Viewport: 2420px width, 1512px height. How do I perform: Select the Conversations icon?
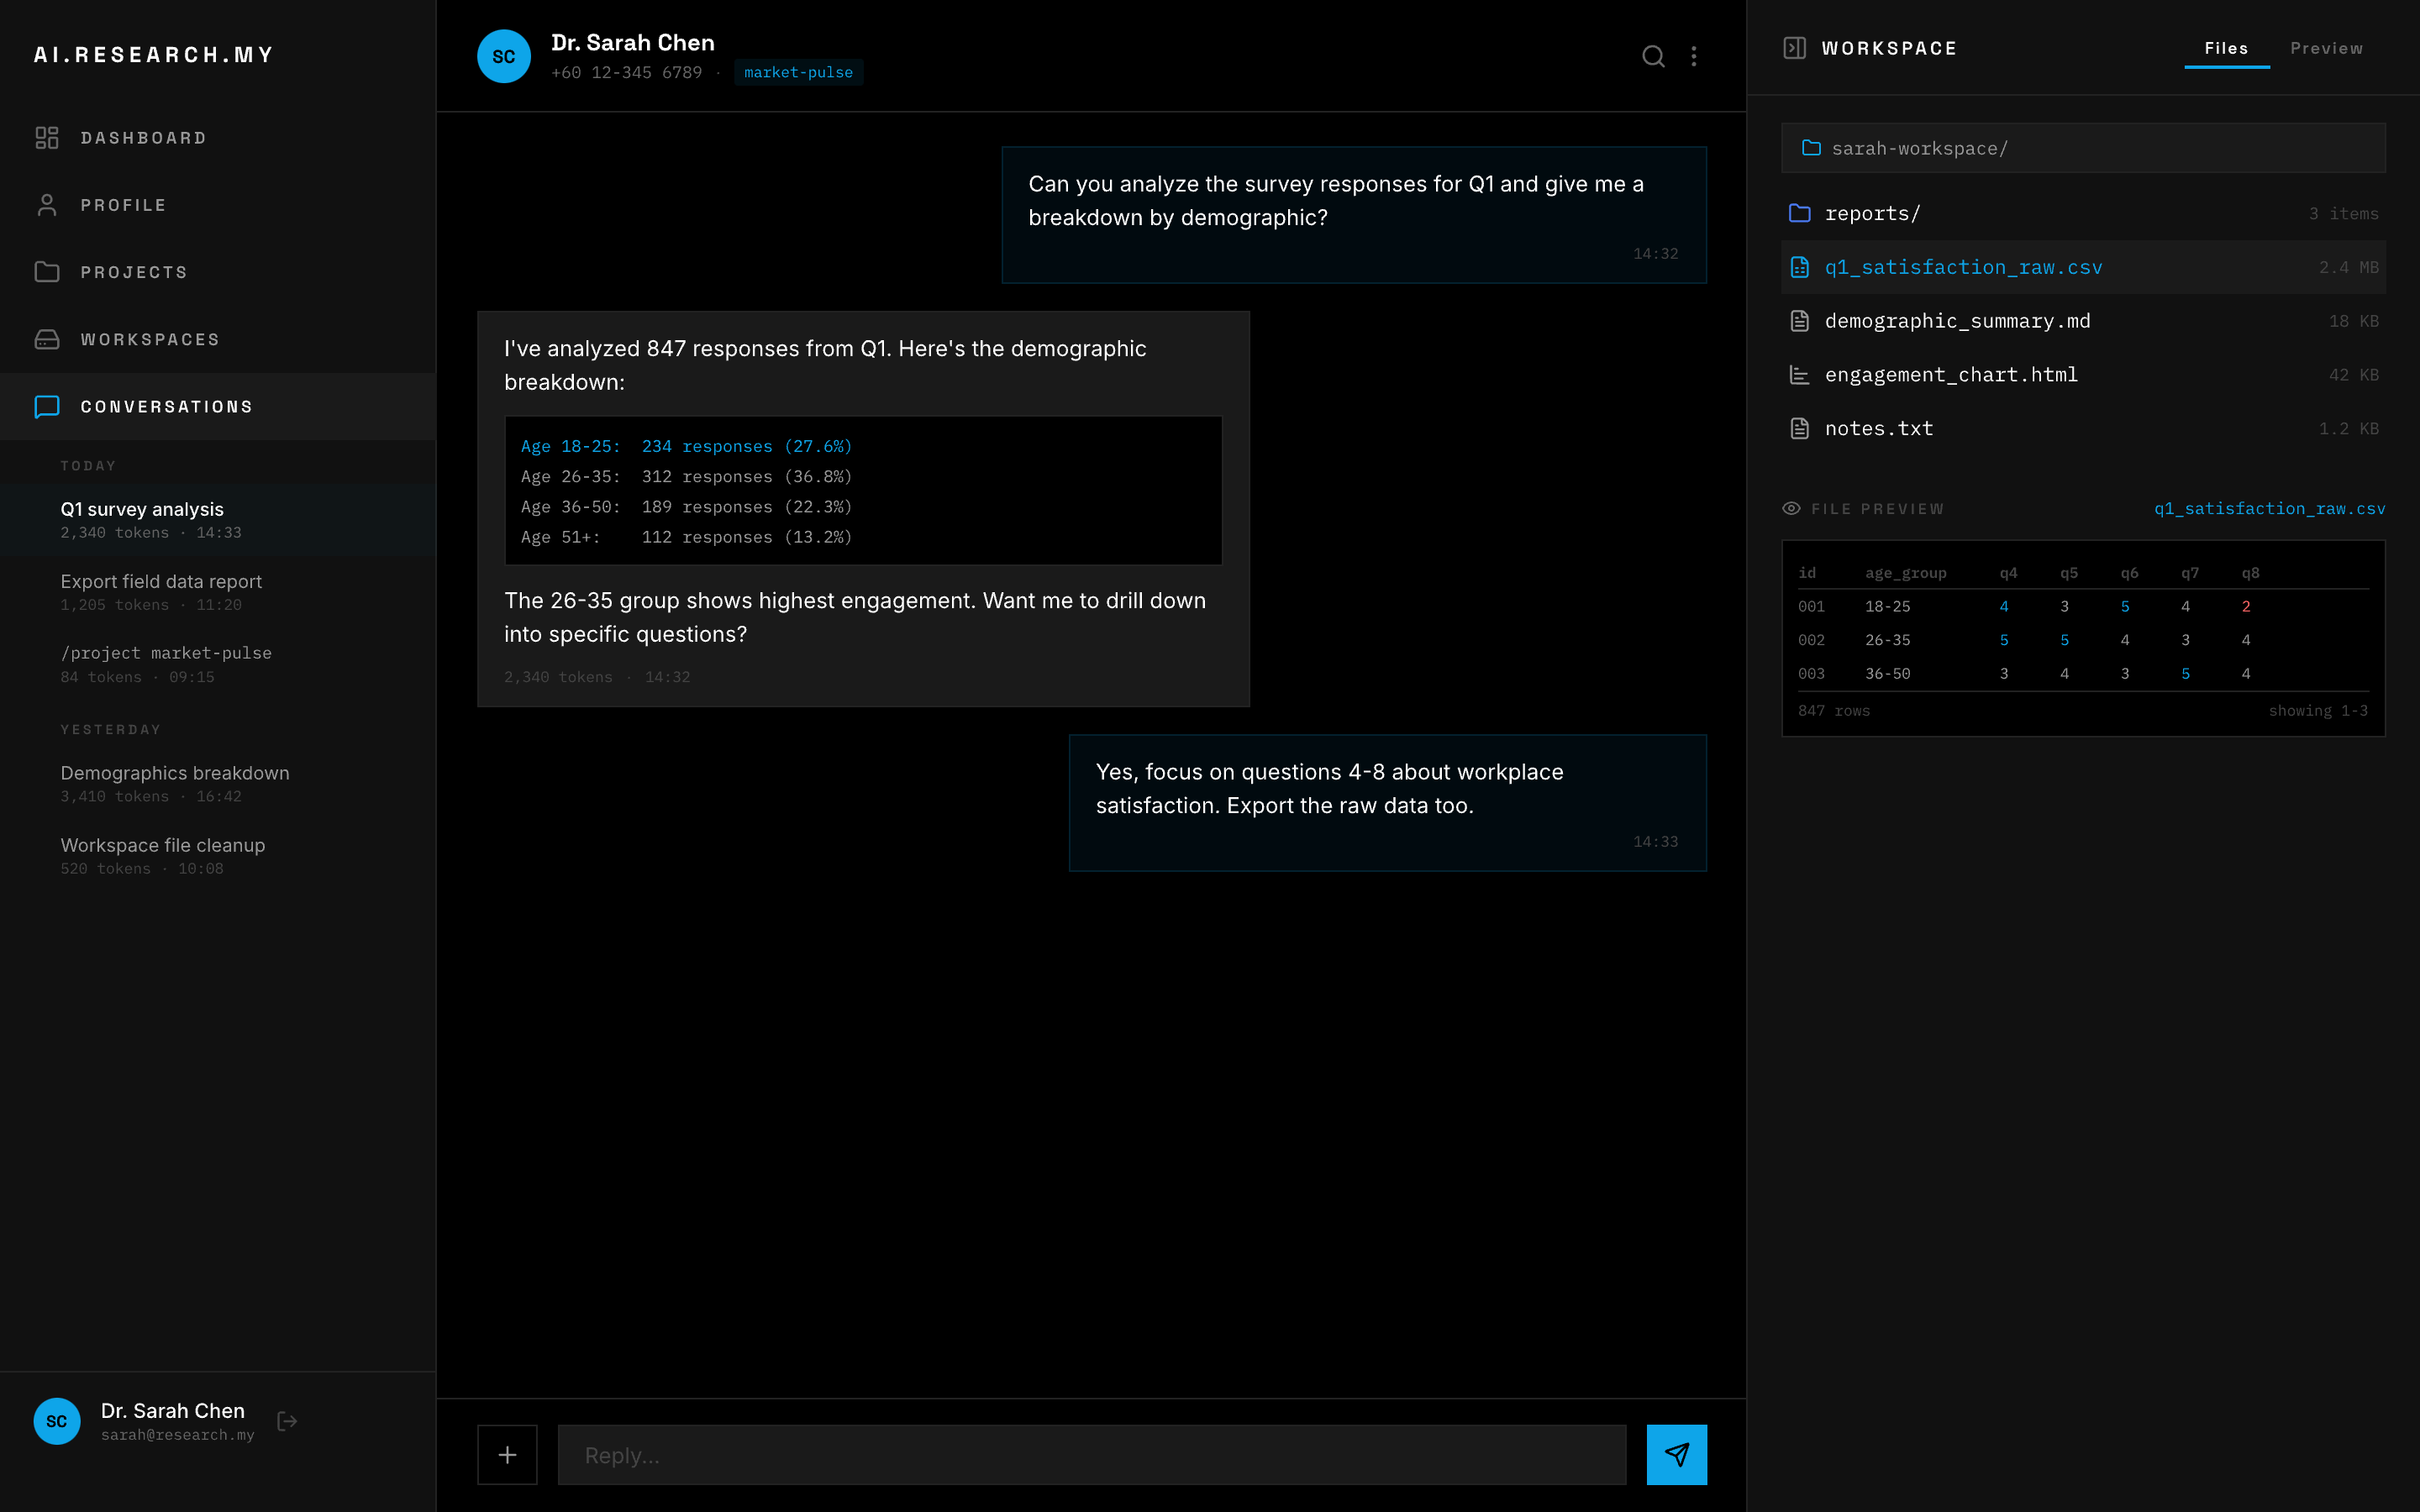pos(48,406)
